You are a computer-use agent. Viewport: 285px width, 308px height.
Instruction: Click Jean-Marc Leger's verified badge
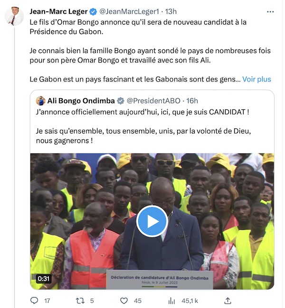pyautogui.click(x=93, y=12)
